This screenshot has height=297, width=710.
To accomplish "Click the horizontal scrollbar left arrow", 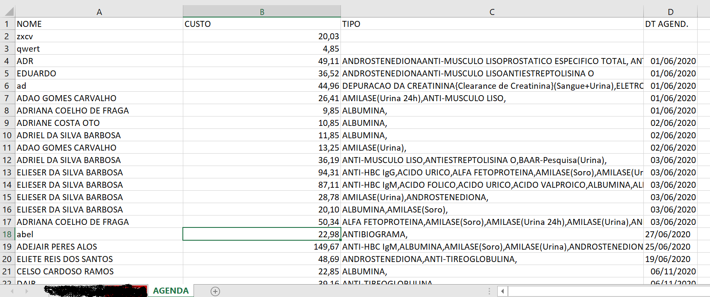I will pos(503,291).
